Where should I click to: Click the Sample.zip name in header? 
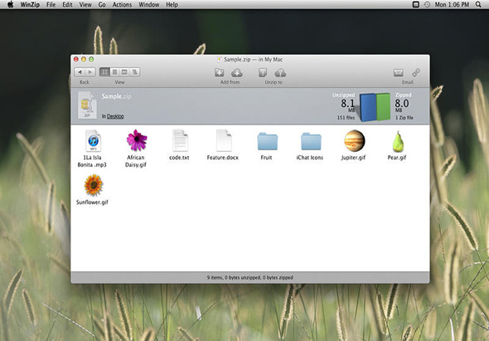click(116, 96)
